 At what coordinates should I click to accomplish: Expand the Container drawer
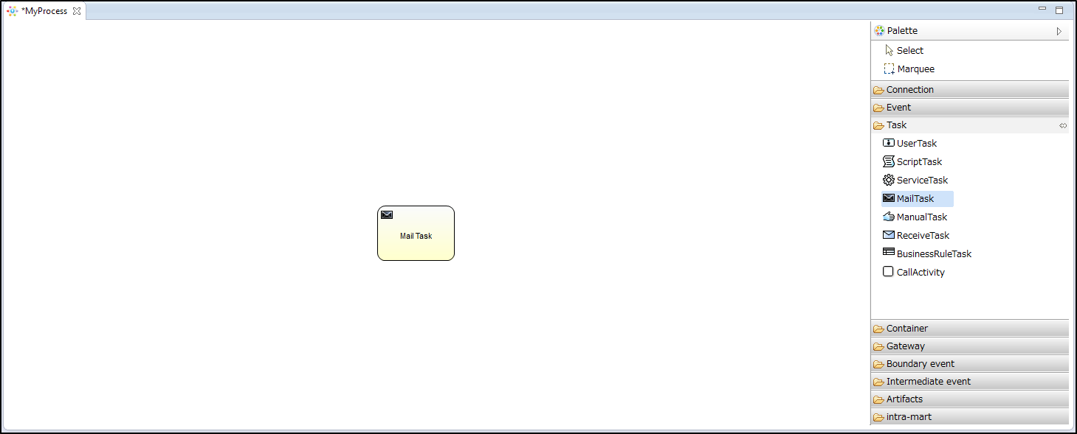click(970, 328)
